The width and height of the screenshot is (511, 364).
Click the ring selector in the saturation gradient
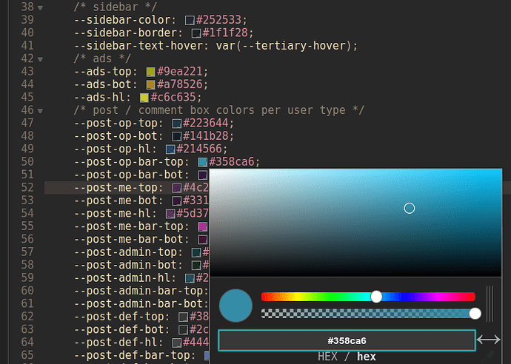(410, 209)
